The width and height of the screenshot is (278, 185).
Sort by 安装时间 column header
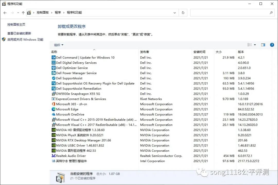coord(199,52)
